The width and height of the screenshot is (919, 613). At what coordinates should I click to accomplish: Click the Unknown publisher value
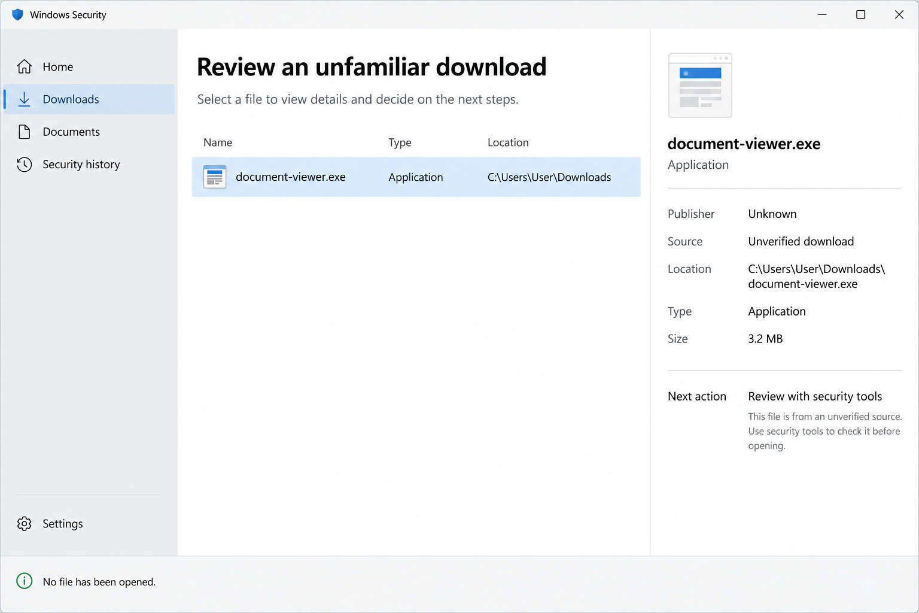[772, 214]
